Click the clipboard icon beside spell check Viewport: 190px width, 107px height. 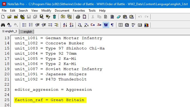point(127,25)
